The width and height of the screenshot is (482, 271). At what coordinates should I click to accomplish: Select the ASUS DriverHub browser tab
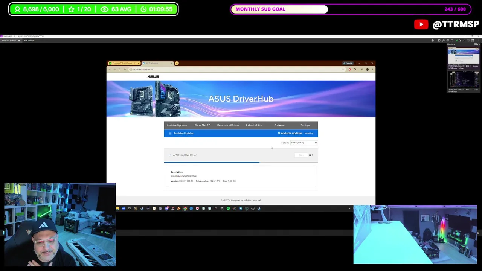(157, 63)
